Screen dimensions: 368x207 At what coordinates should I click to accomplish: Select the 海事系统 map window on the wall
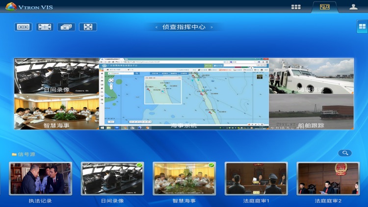tap(184, 94)
